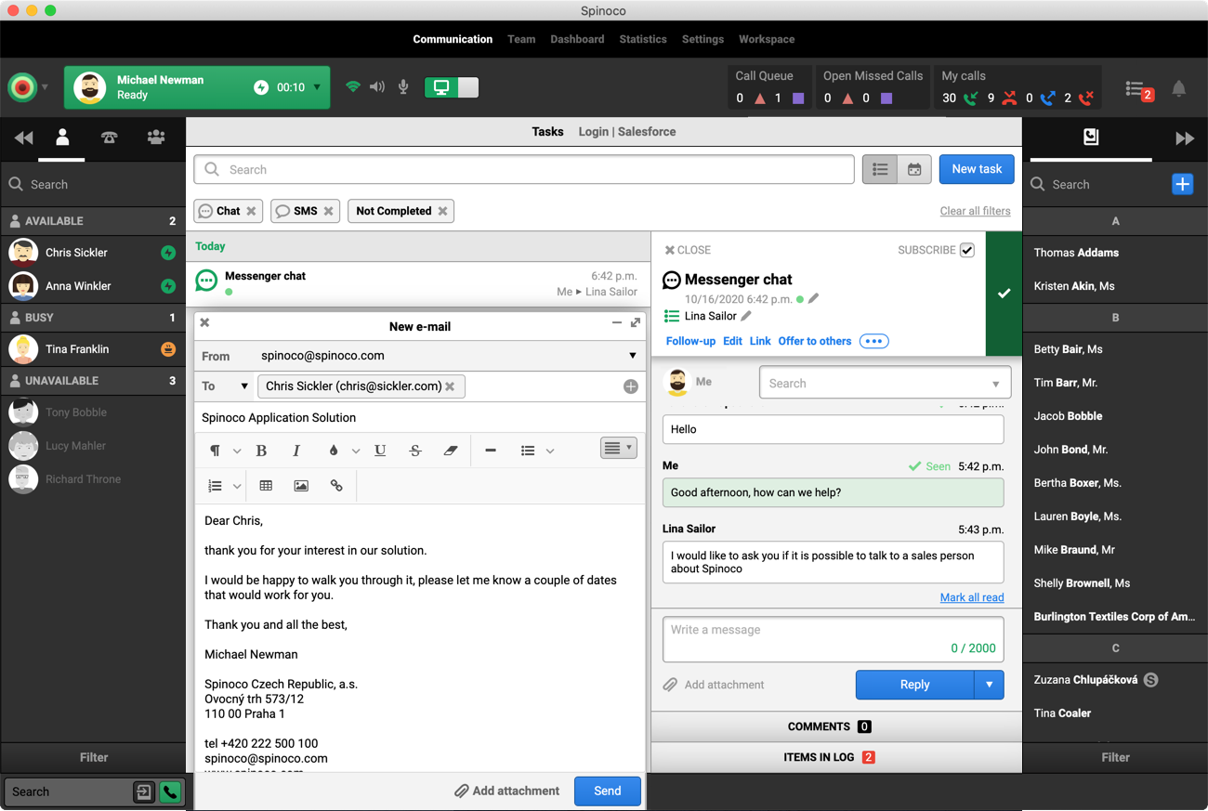Apply strikethrough formatting to text
The width and height of the screenshot is (1208, 811).
tap(415, 451)
